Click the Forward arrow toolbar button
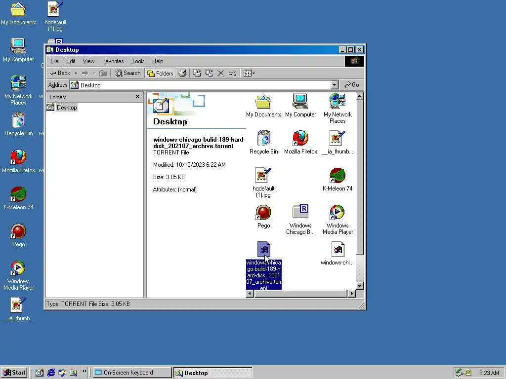506x379 pixels. pyautogui.click(x=85, y=74)
